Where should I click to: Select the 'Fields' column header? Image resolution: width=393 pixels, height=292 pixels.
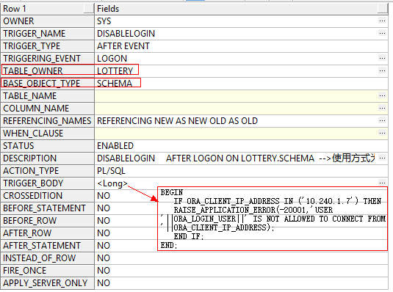(242, 9)
